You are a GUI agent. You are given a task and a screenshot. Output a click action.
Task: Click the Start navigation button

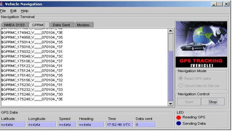[189, 102]
